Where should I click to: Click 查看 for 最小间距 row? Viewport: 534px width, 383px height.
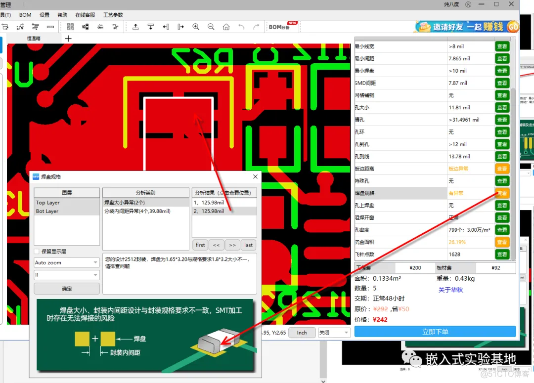502,58
